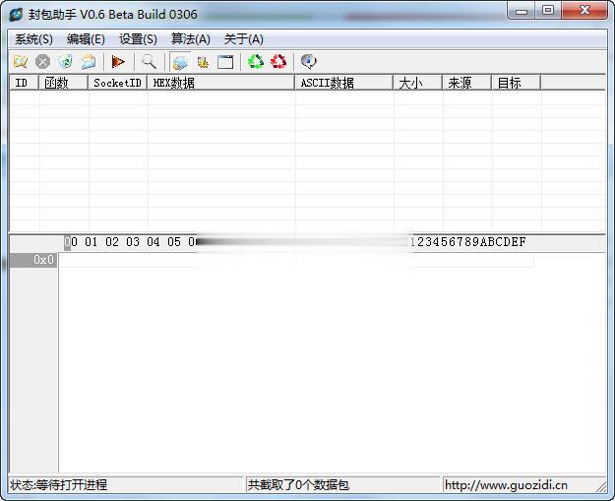This screenshot has width=615, height=501.
Task: Sort by the SocketID column header
Action: [118, 83]
